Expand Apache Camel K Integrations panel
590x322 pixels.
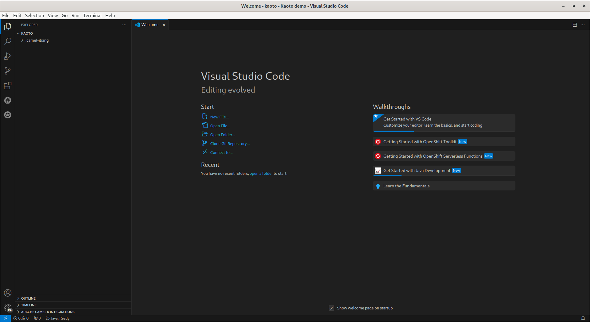pyautogui.click(x=73, y=312)
